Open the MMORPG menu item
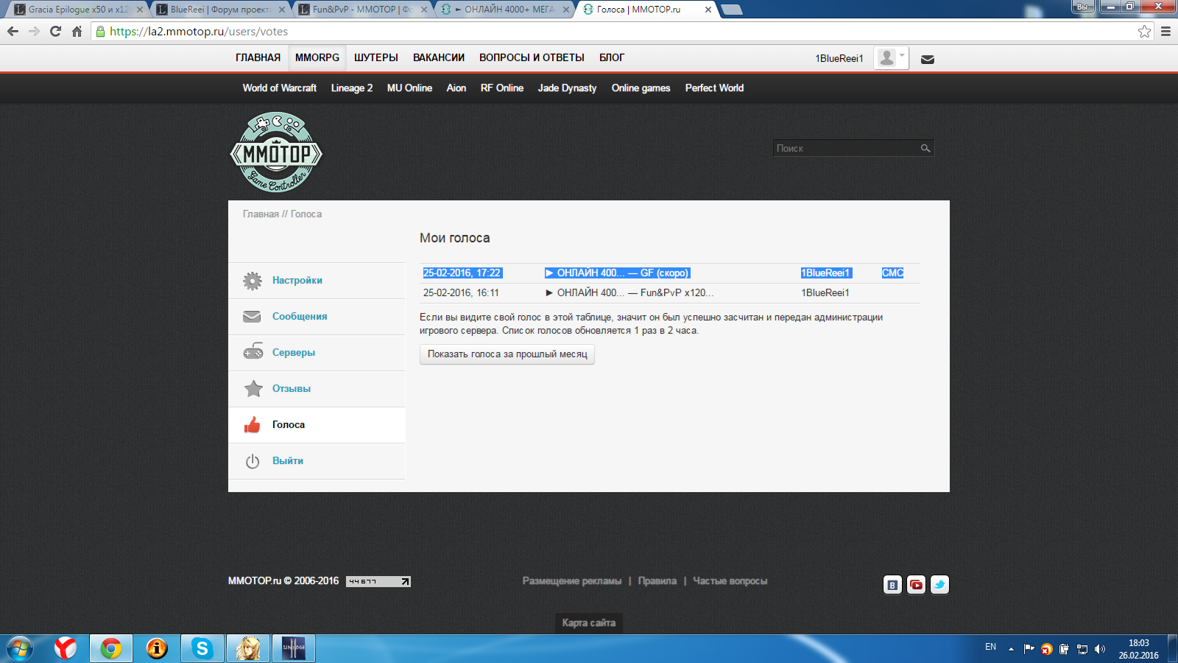 [317, 57]
